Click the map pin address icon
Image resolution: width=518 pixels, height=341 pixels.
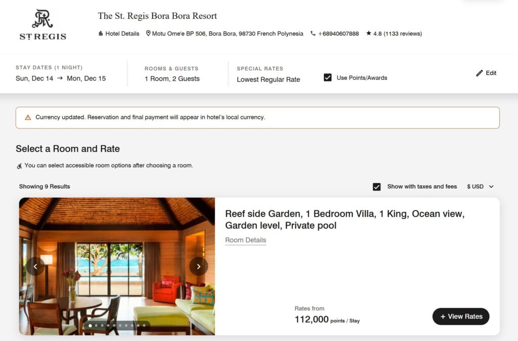pyautogui.click(x=148, y=34)
